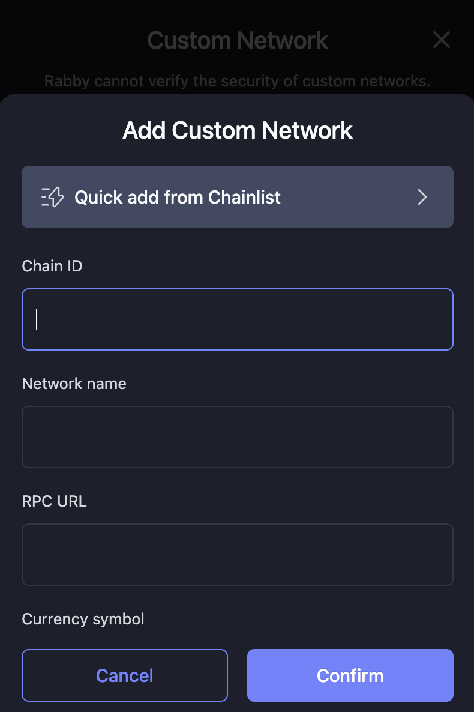This screenshot has height=712, width=474.
Task: Click the dimmed Custom Network title
Action: point(238,41)
